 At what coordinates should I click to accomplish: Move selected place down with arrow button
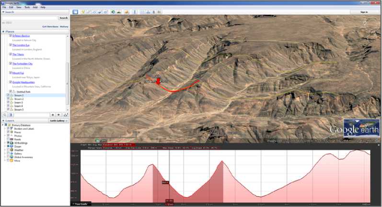coord(58,115)
